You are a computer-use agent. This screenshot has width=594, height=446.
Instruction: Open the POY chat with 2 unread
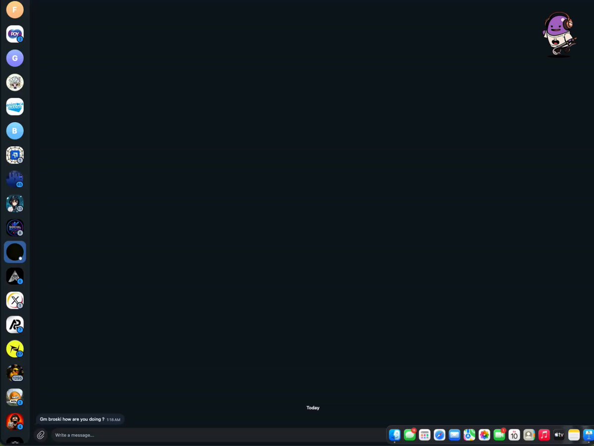(15, 34)
